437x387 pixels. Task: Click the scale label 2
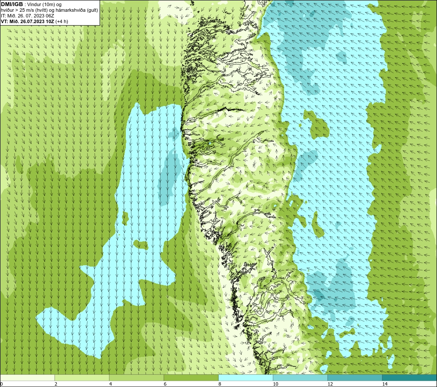56,384
